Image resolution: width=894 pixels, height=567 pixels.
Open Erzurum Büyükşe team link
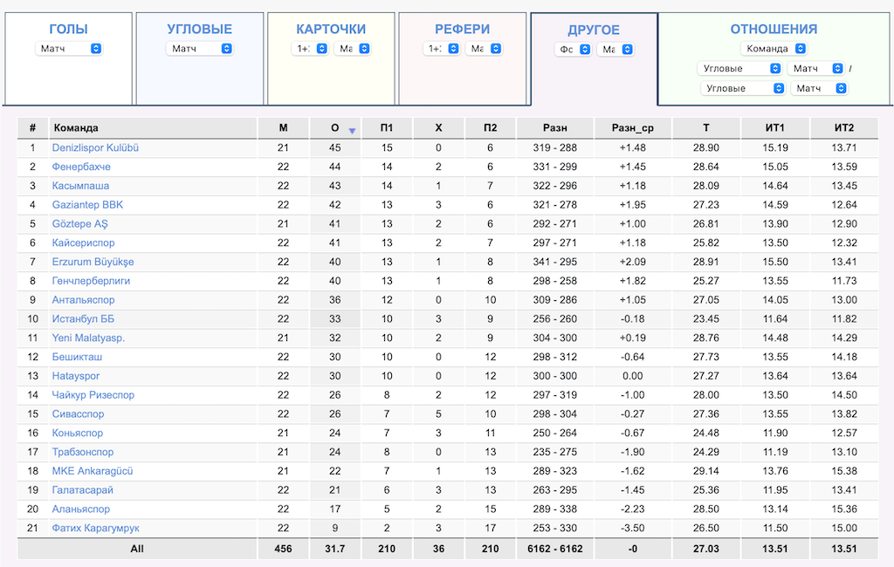[93, 262]
